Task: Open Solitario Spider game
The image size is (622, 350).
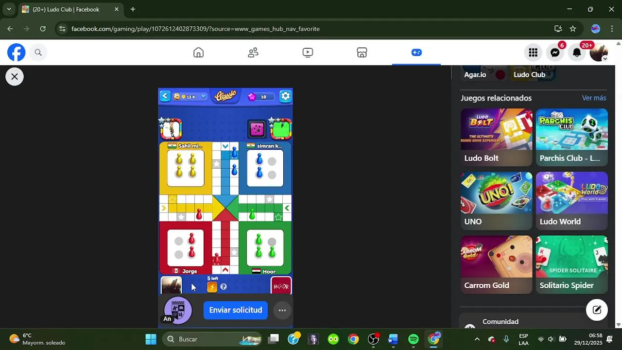Action: 572,265
